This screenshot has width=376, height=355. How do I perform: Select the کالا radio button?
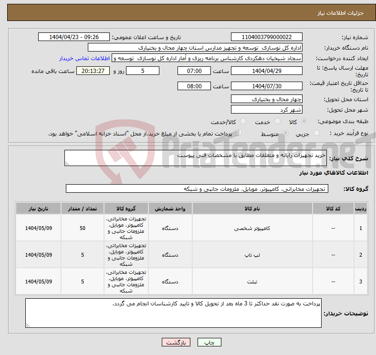(304, 121)
